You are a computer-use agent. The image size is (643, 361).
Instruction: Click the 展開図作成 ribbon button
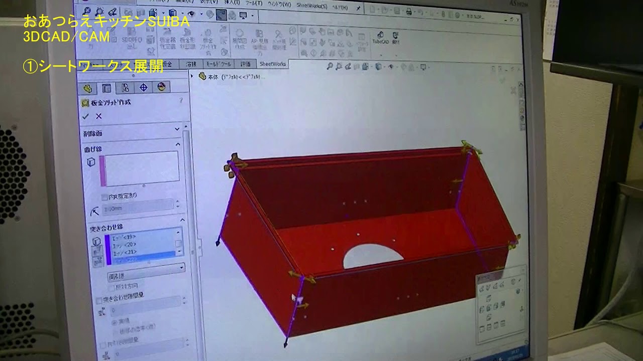[239, 38]
